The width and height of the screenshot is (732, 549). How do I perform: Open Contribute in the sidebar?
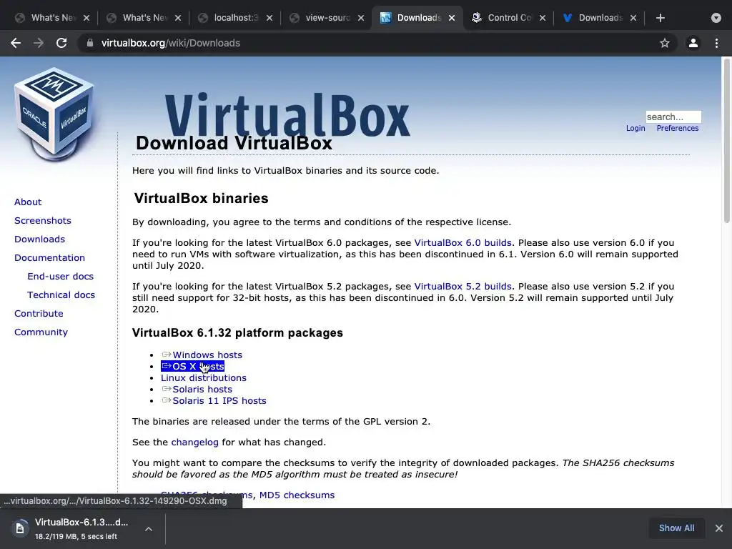tap(39, 313)
